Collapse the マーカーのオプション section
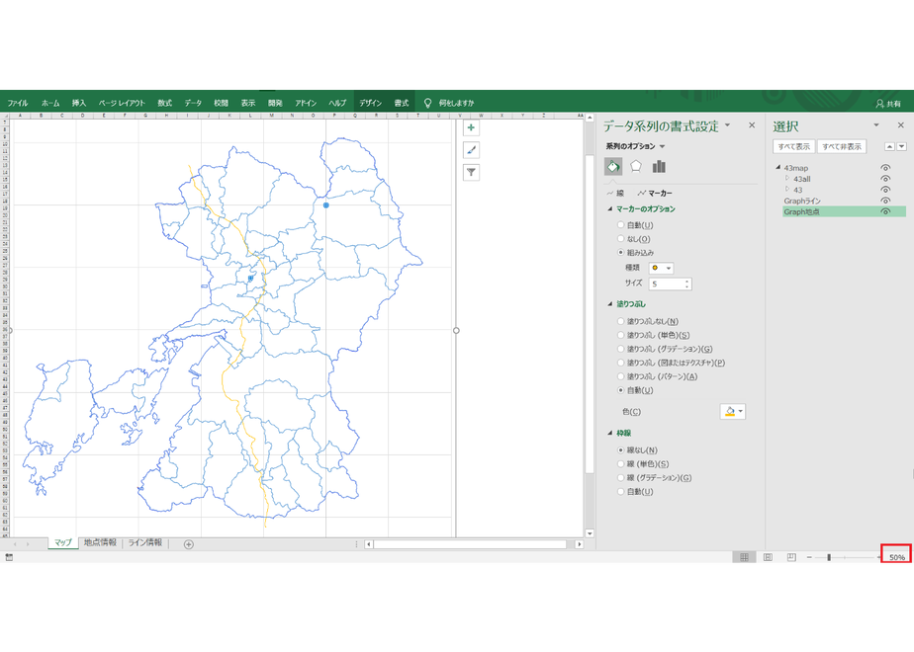Screen dimensions: 914x652 tap(609, 209)
